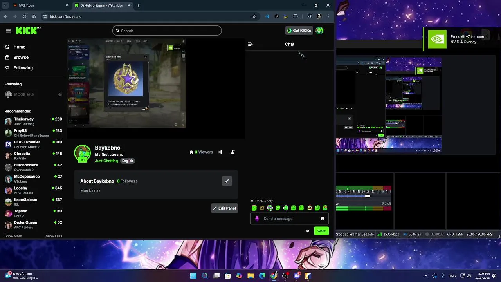
Task: Click the user icon right of share
Action: pyautogui.click(x=233, y=152)
